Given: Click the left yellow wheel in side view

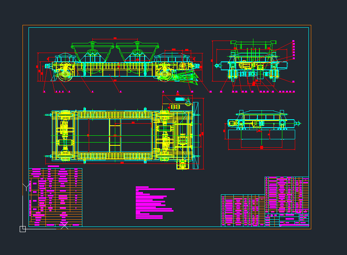Looking at the screenshot, I should 65,74.
